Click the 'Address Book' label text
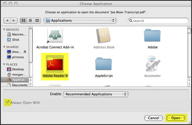The width and height of the screenshot is (192, 125). point(104,47)
